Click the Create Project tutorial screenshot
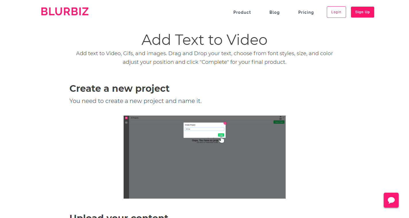Viewport: 409px width, 218px height. (x=205, y=157)
